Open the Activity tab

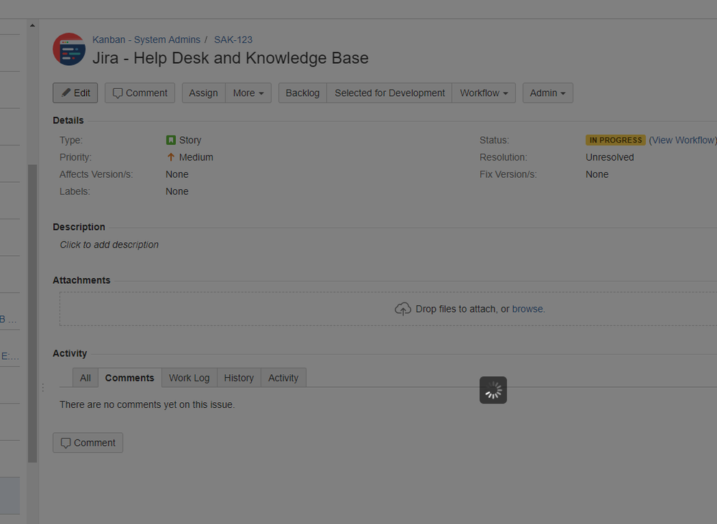[283, 378]
